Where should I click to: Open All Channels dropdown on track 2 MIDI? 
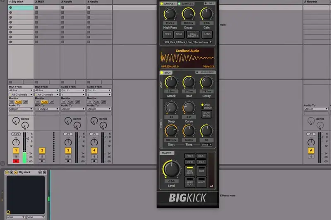click(x=47, y=95)
